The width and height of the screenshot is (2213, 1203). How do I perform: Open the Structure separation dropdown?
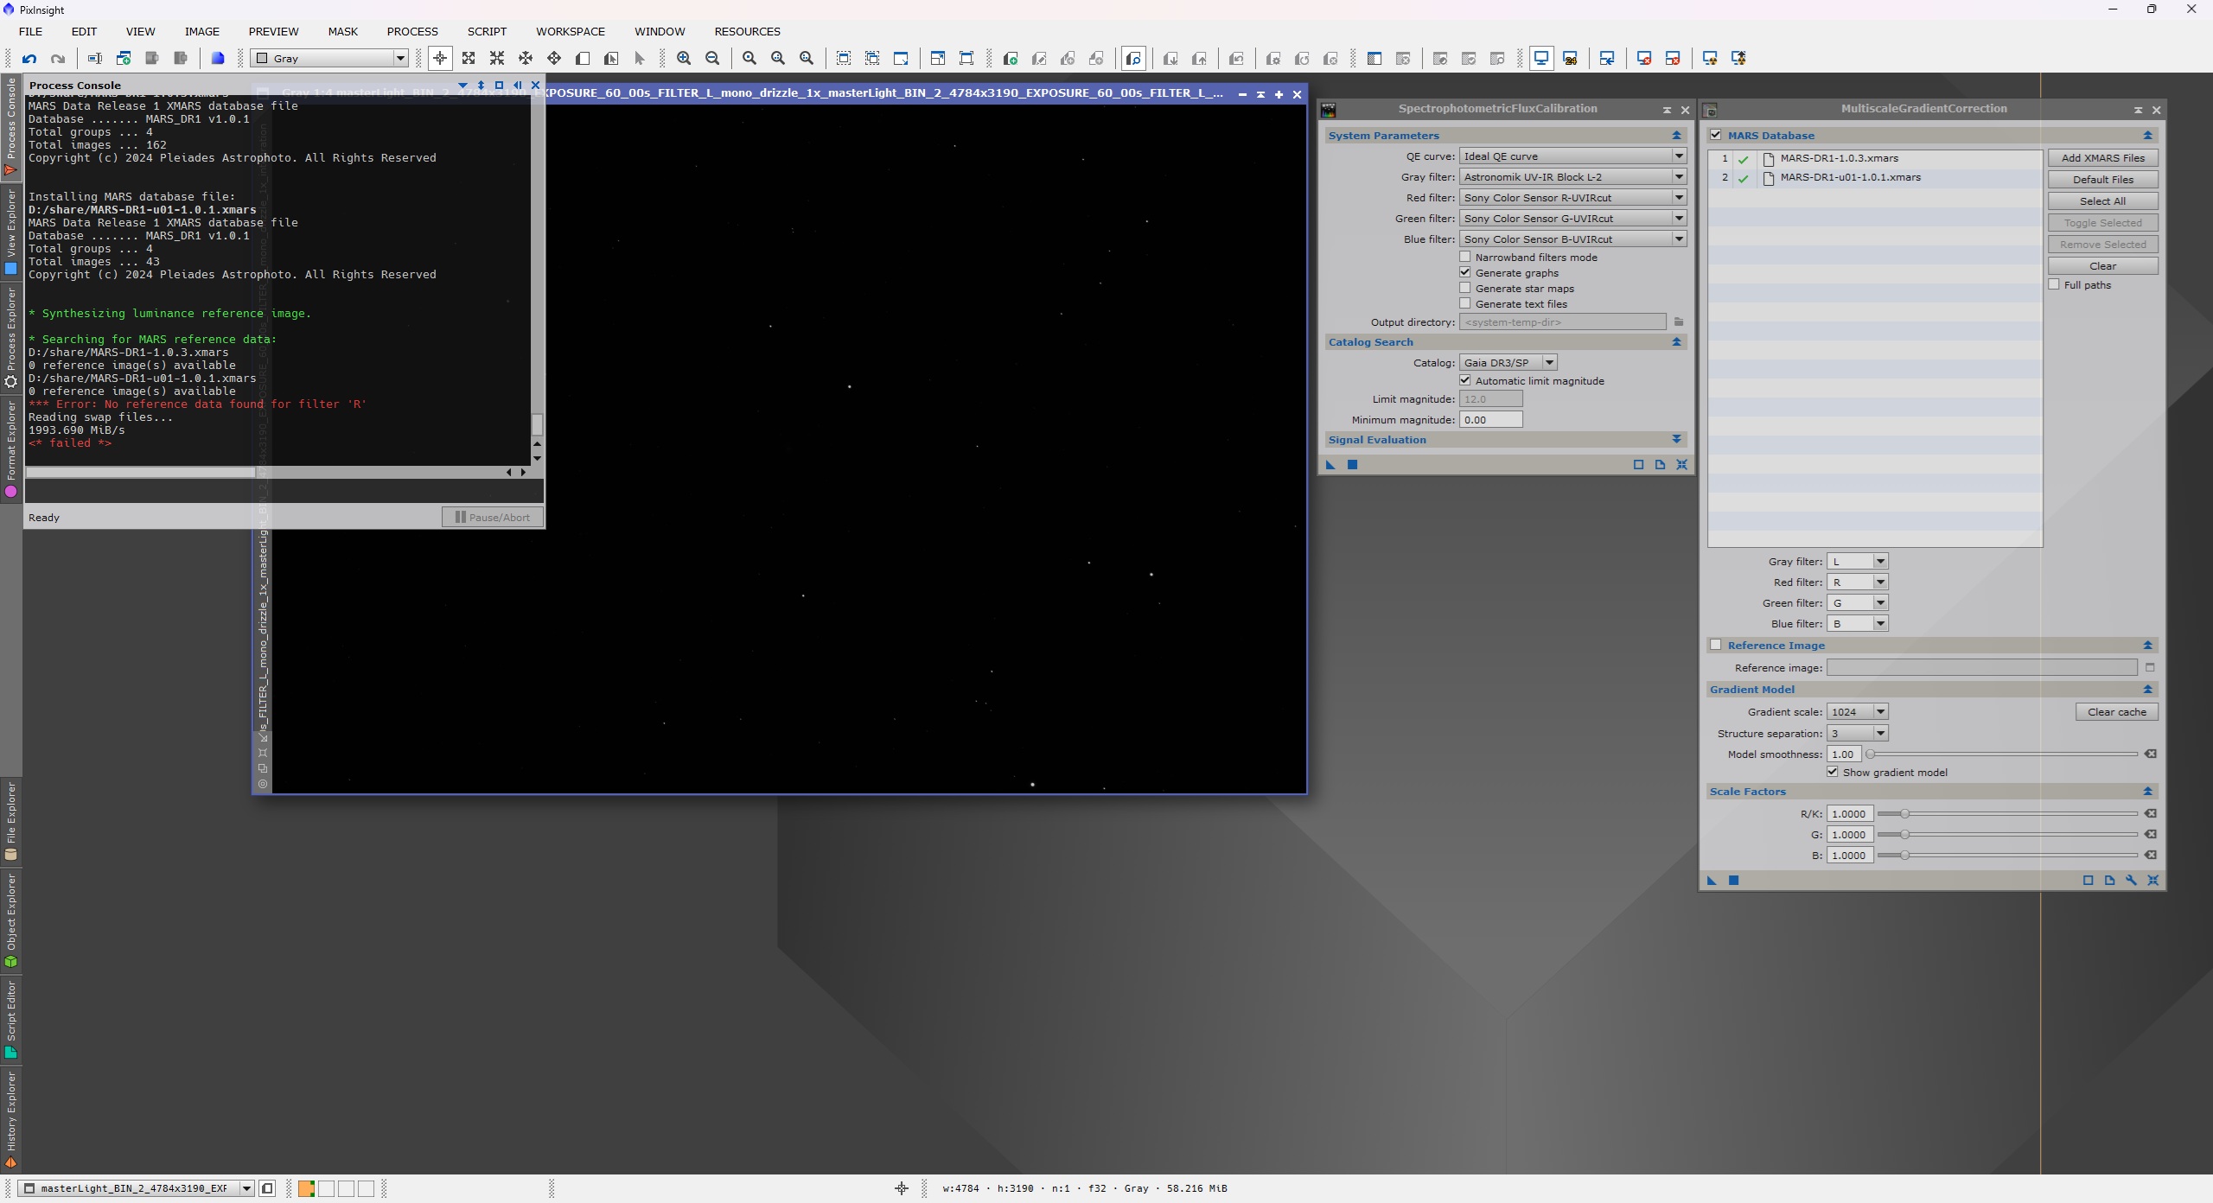1857,734
